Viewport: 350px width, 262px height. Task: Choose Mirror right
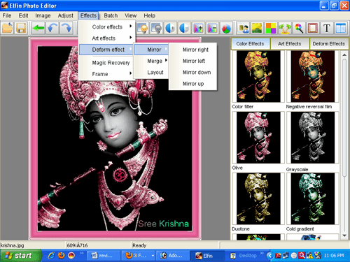(193, 50)
